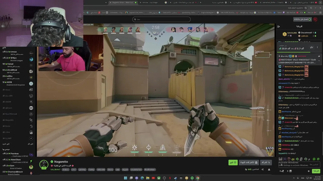Open a new browser tab with plus

click(106, 3)
